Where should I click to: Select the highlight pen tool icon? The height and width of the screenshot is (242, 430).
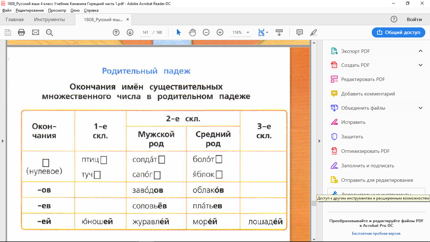pos(314,32)
